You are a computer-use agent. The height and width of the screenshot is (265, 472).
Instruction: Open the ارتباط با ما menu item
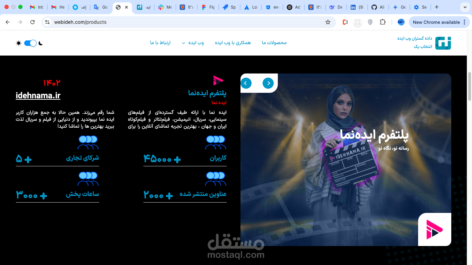pyautogui.click(x=160, y=43)
